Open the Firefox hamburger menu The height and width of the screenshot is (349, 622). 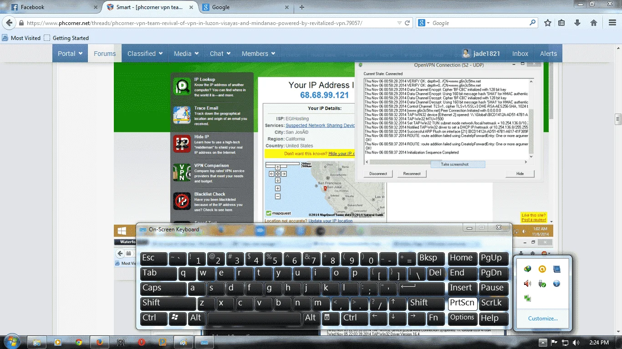coord(612,23)
